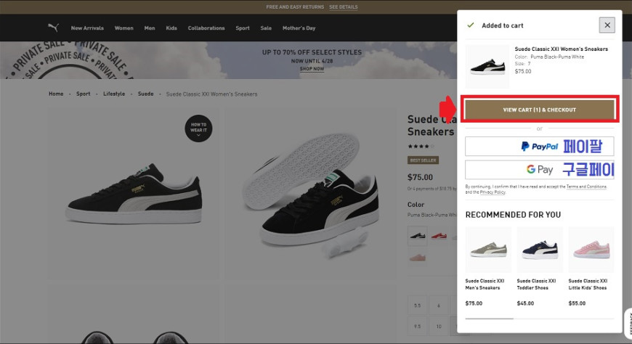The image size is (632, 344).
Task: Click Suede Classic XXI Men's Sneakers title
Action: point(485,284)
